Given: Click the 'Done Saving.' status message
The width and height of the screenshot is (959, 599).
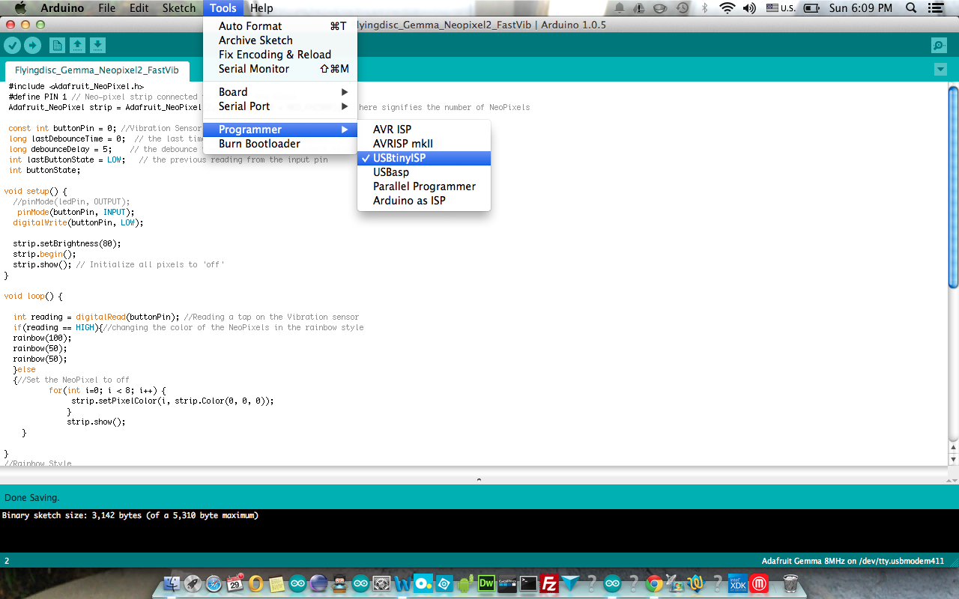Looking at the screenshot, I should (x=32, y=498).
